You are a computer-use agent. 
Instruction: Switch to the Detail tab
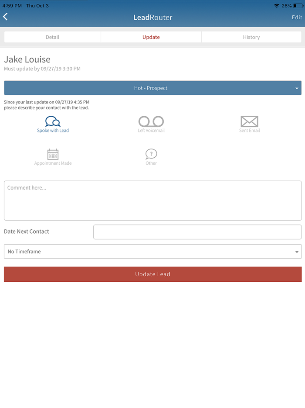52,37
